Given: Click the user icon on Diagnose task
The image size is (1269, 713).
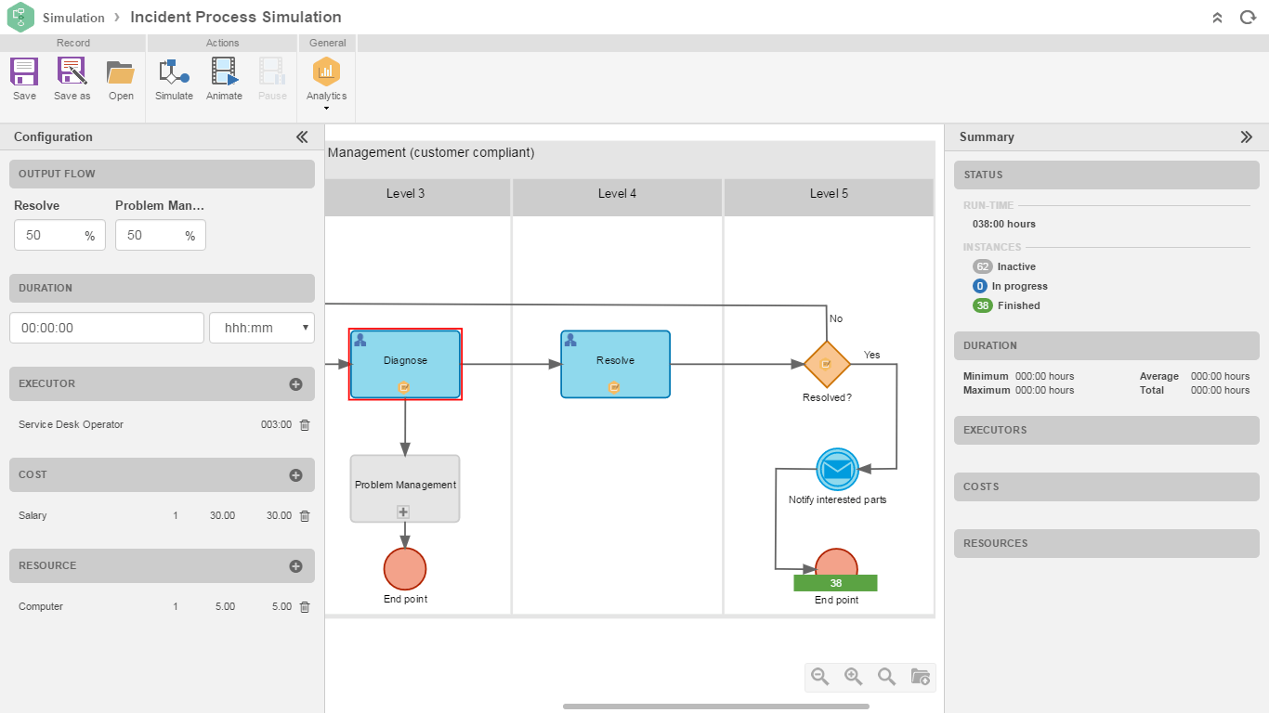Looking at the screenshot, I should click(360, 340).
